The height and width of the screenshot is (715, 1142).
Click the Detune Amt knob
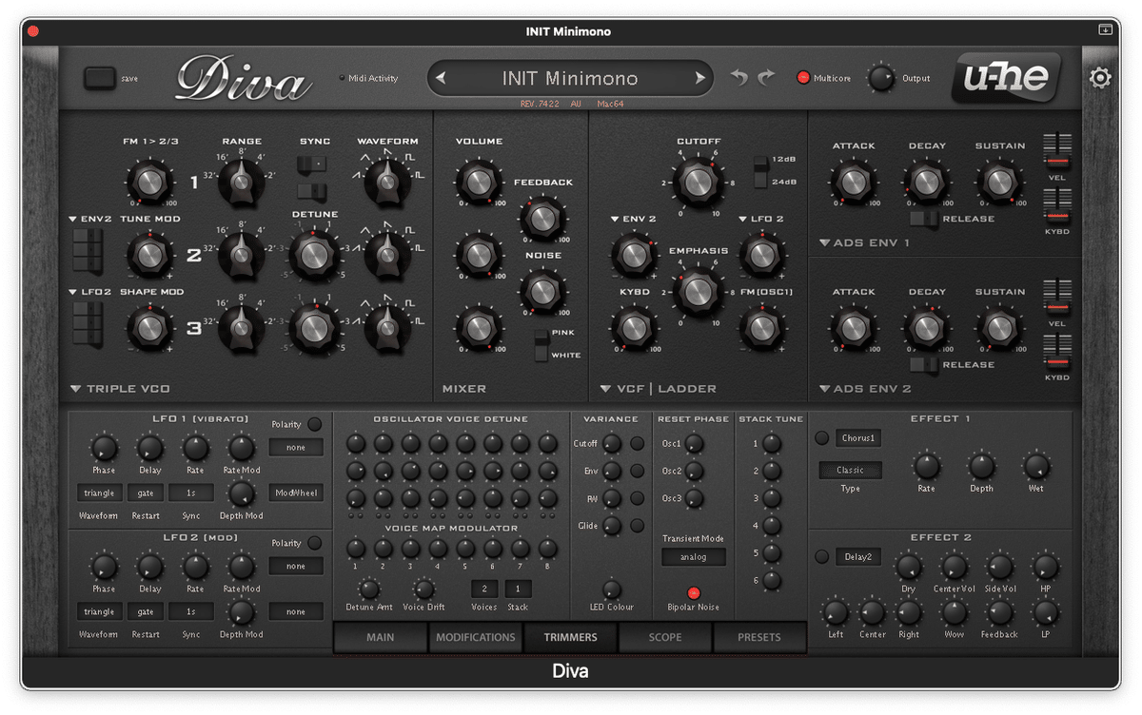tap(369, 589)
